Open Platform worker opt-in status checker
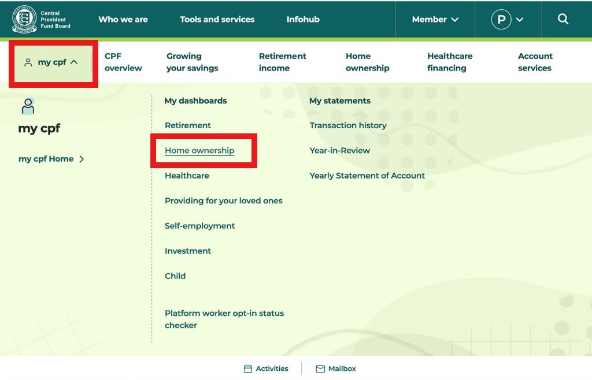Viewport: 592px width, 380px height. [x=224, y=319]
